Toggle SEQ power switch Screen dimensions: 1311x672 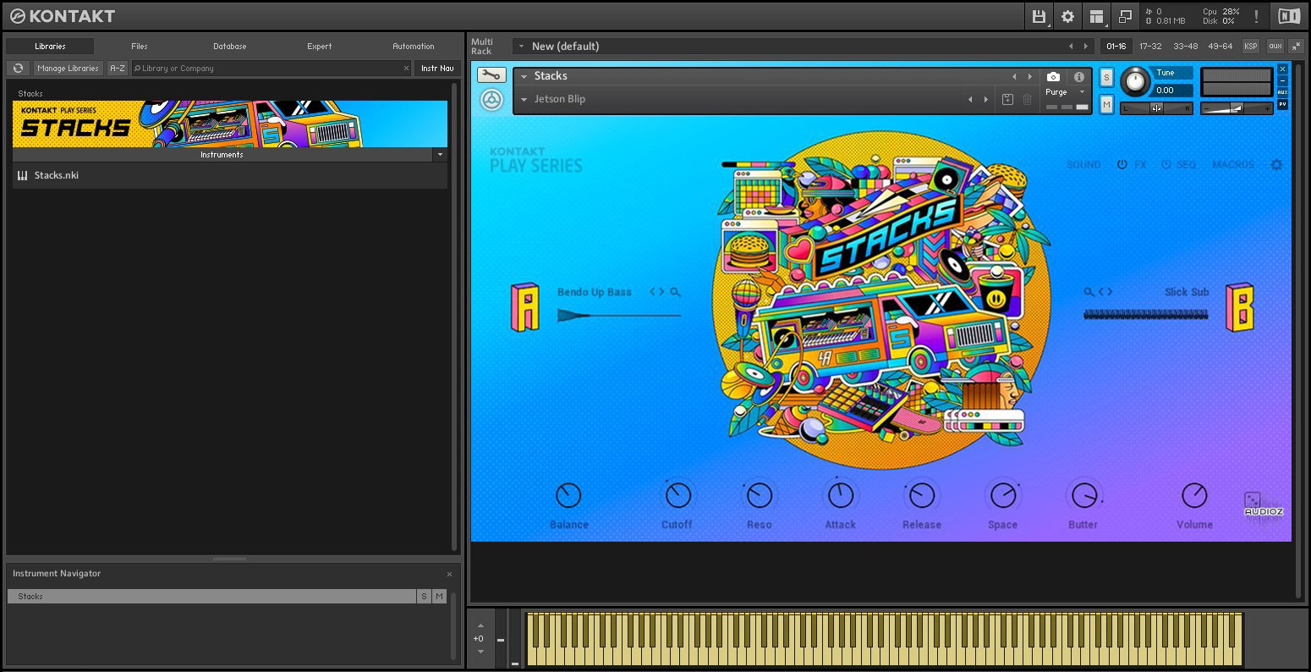click(1166, 165)
